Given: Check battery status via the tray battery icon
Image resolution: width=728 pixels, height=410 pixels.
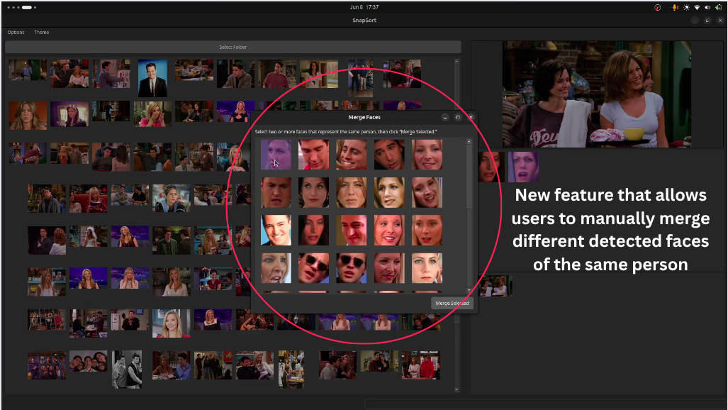Looking at the screenshot, I should (x=718, y=7).
